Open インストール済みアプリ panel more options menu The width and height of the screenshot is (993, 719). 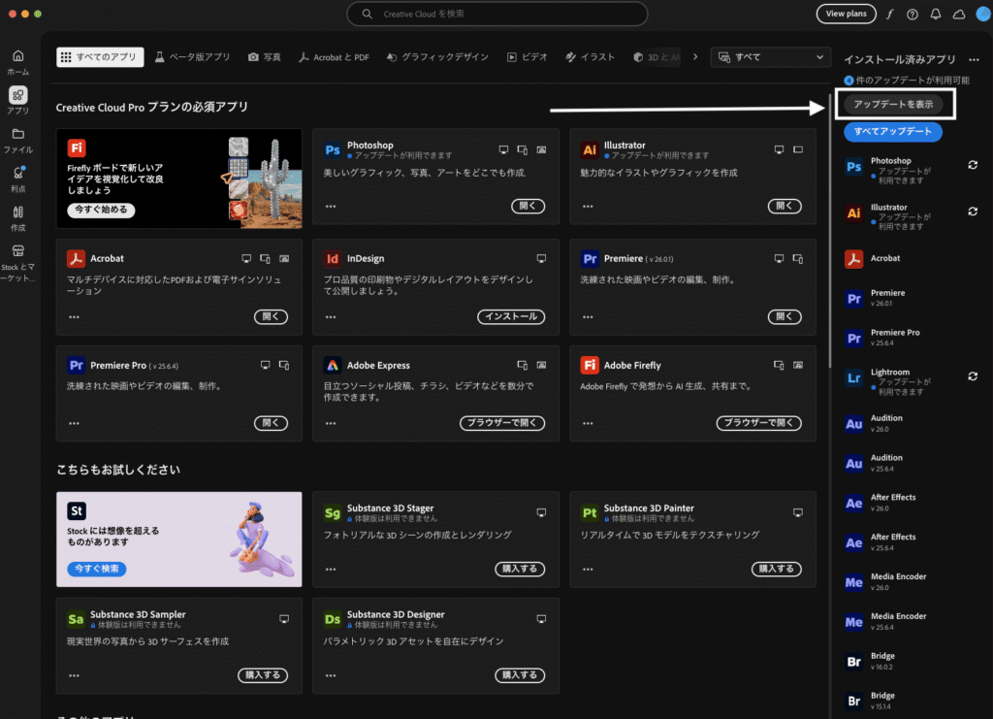pos(974,60)
